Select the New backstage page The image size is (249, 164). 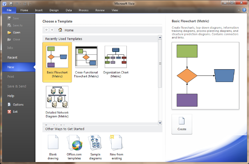click(19, 67)
